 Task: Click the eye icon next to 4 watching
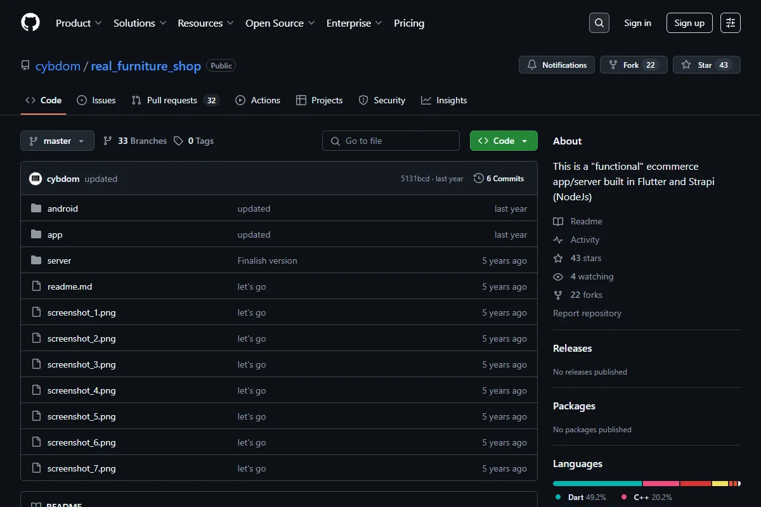point(558,276)
